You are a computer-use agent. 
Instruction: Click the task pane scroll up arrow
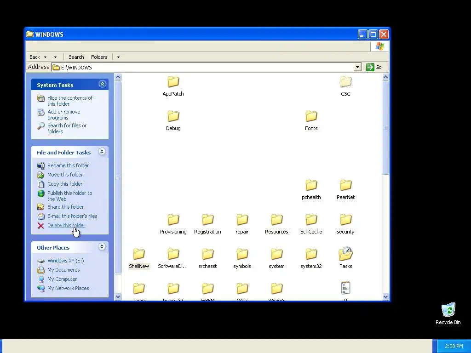[118, 77]
